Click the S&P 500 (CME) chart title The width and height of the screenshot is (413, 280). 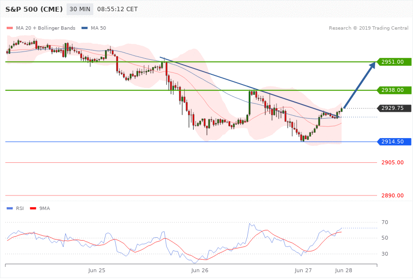coord(34,9)
